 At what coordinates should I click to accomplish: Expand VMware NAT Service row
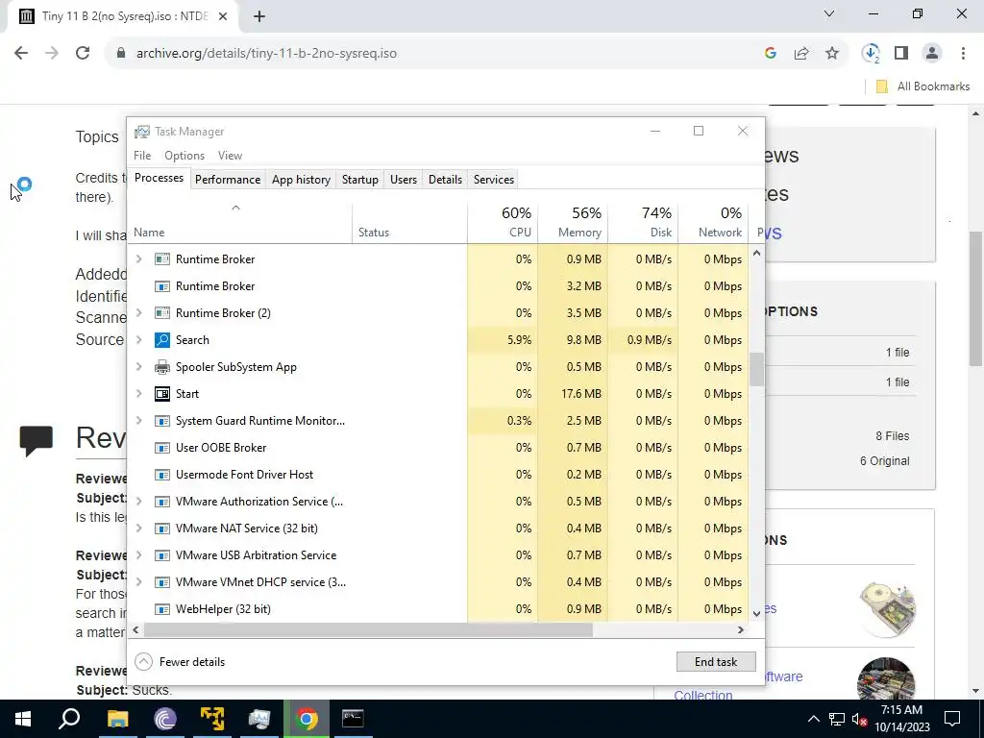[139, 528]
